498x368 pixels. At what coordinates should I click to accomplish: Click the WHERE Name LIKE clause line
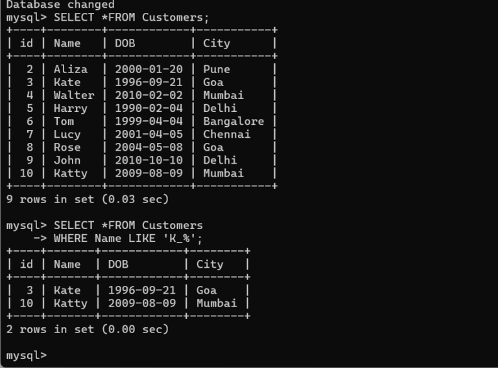[x=128, y=239]
